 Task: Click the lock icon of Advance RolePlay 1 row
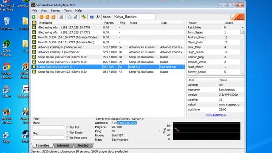click(x=34, y=52)
